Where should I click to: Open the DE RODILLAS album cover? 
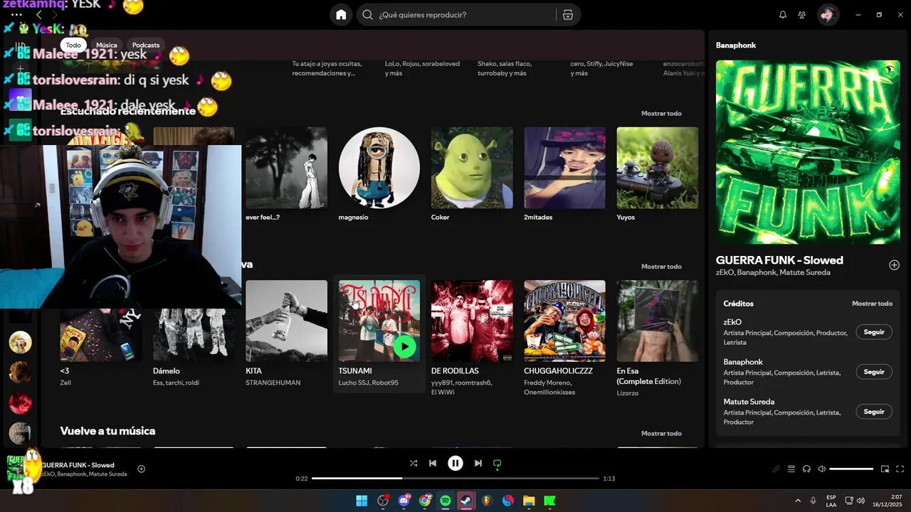point(472,321)
